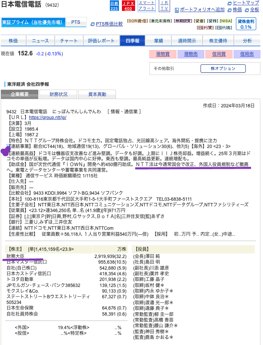Viewport: 263px width, 345px height.
Task: Click the 2,919,939(32.2) share count
Action: pyautogui.click(x=111, y=256)
